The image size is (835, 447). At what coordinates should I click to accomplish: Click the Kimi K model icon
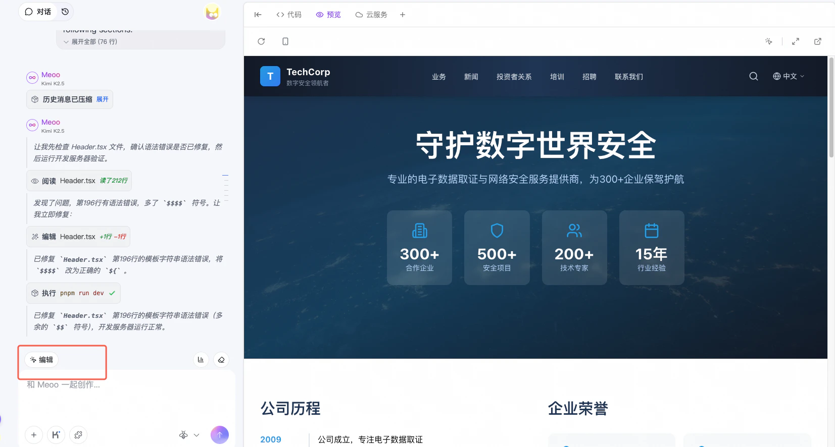point(56,435)
